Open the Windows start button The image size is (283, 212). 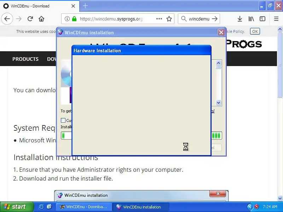pyautogui.click(x=17, y=207)
